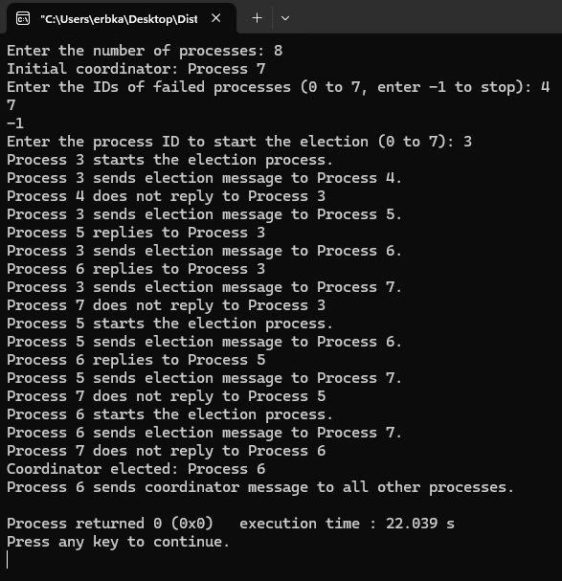Image resolution: width=562 pixels, height=581 pixels.
Task: Click the empty title bar area beside the chevron
Action: coord(426,16)
